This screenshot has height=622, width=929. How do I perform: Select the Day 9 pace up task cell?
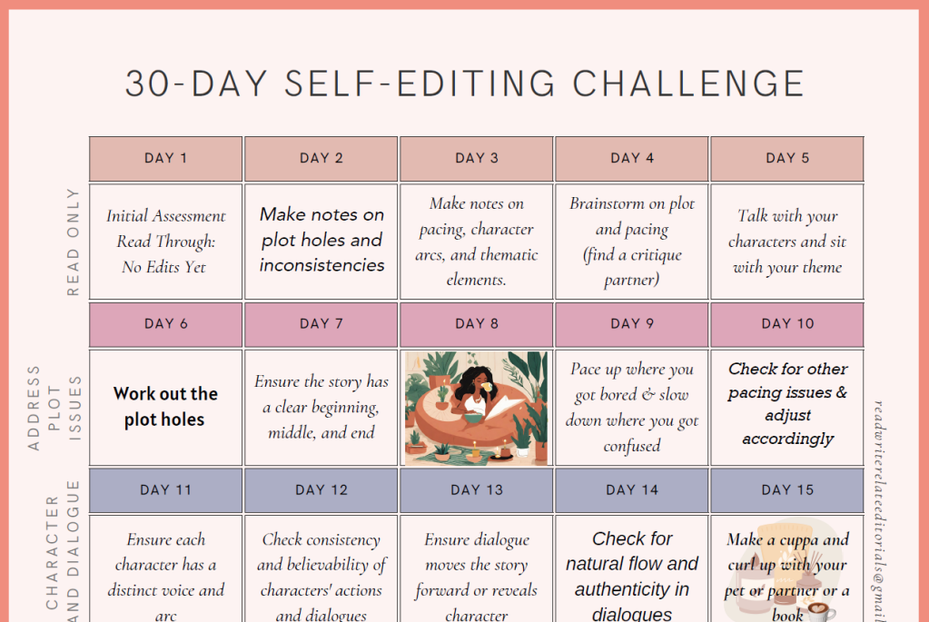tap(631, 408)
